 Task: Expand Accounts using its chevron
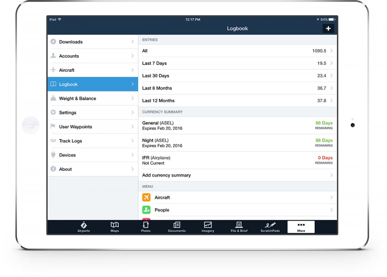[133, 56]
